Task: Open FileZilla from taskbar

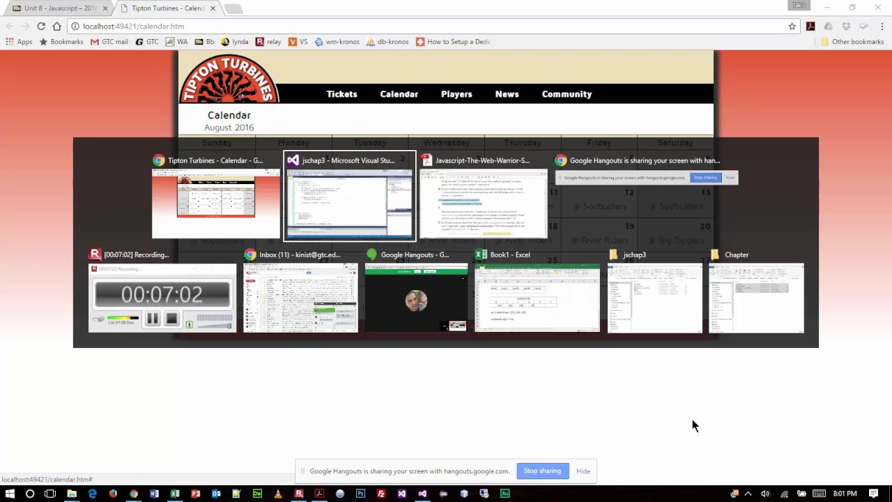Action: coord(381,494)
